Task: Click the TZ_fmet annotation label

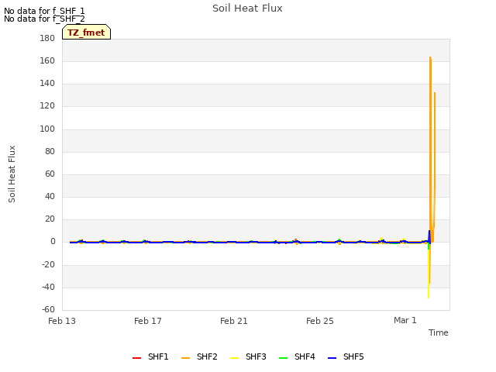Action: [x=86, y=33]
